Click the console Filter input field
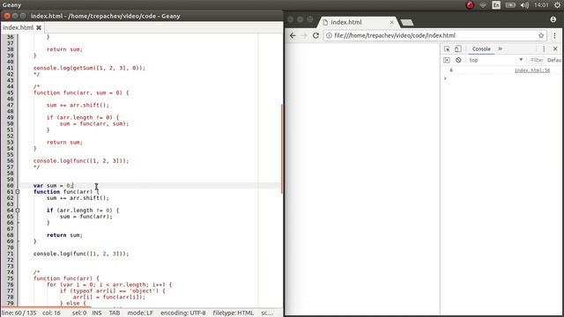 pyautogui.click(x=537, y=60)
